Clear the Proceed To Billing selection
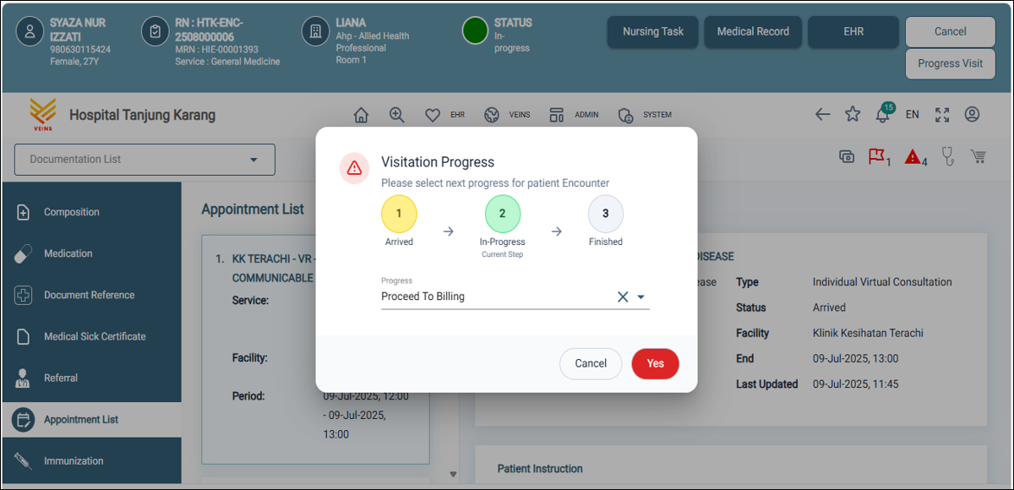Viewport: 1014px width, 490px height. [x=623, y=297]
